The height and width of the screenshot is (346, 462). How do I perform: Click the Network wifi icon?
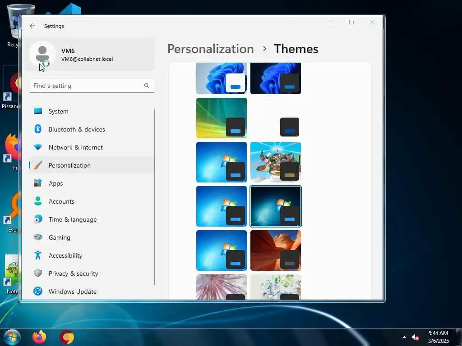[38, 147]
